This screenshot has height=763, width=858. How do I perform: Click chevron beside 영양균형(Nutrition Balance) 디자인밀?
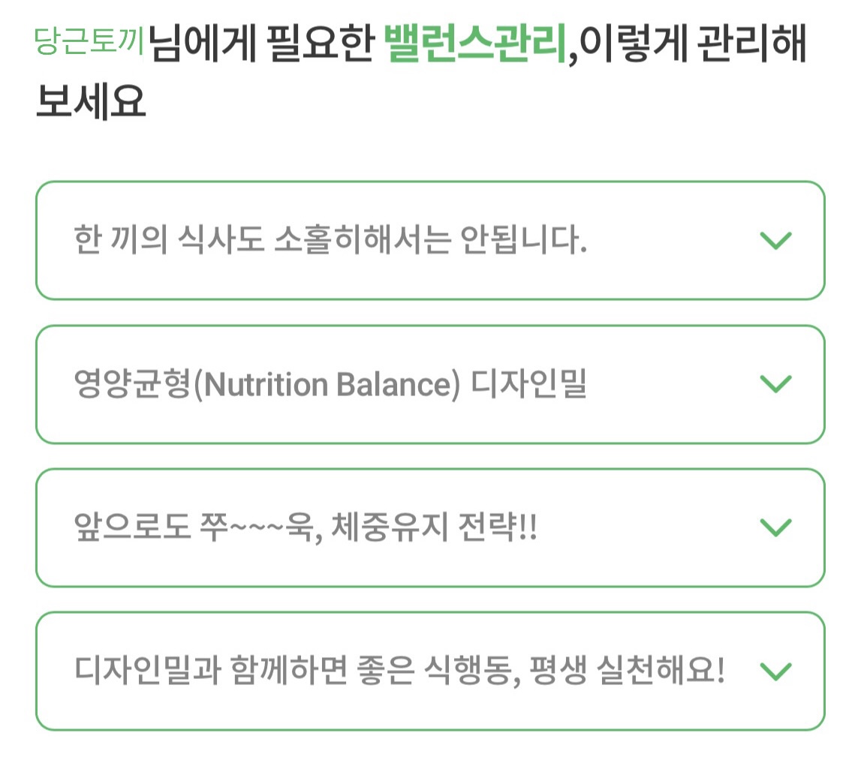point(776,384)
